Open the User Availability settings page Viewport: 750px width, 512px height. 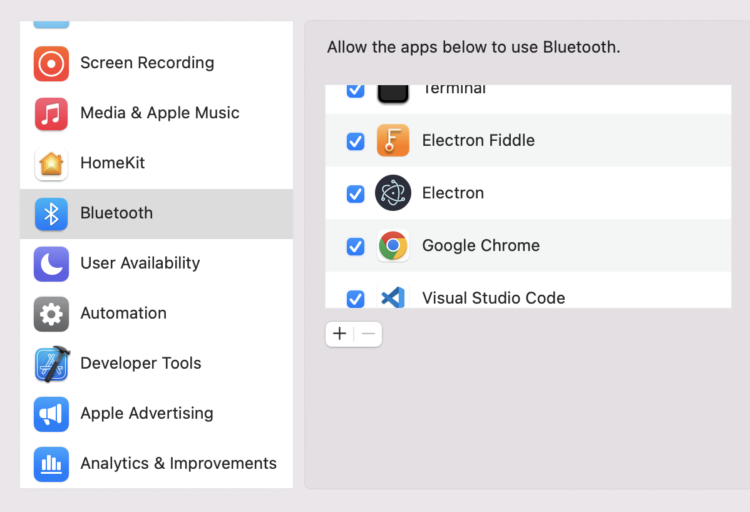[x=139, y=264]
